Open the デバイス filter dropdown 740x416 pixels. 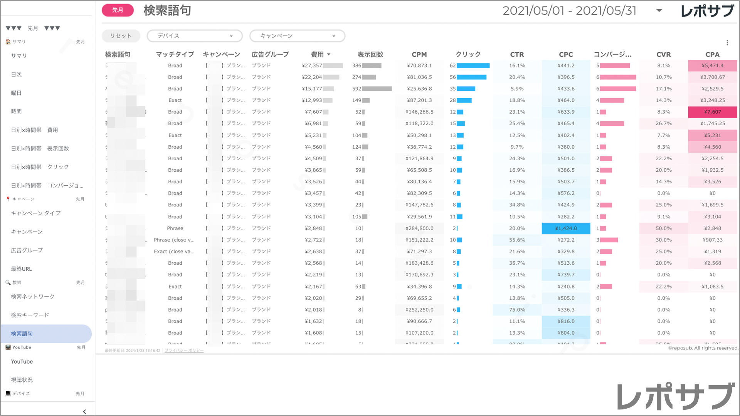[194, 36]
